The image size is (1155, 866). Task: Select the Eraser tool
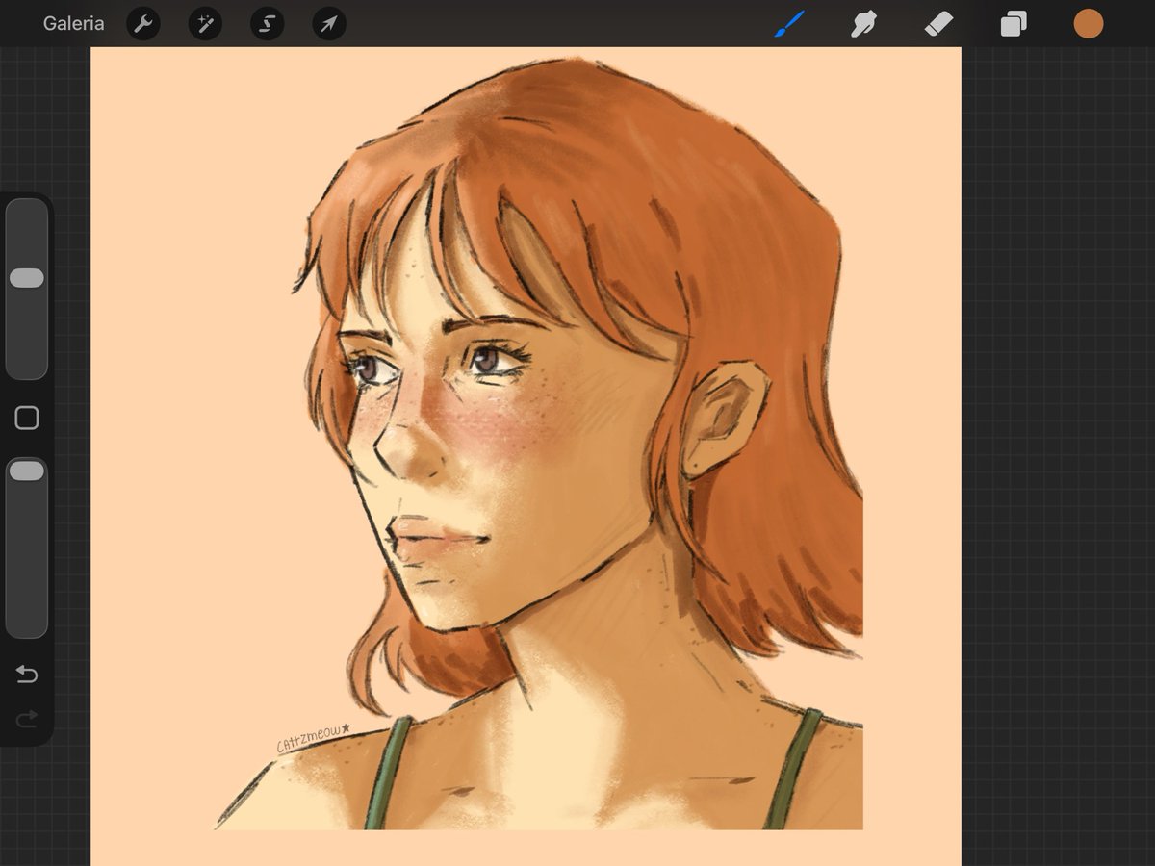coord(937,24)
